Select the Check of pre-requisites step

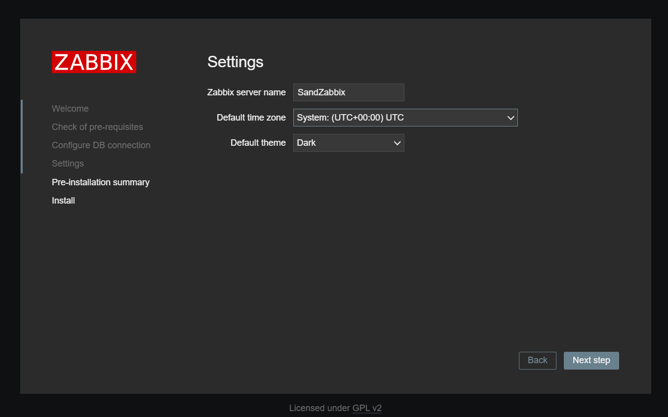(97, 127)
